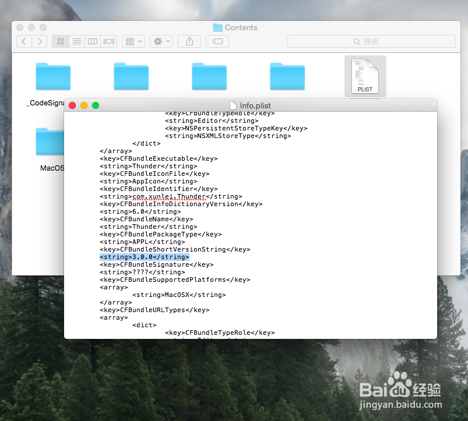The height and width of the screenshot is (421, 468).
Task: Click the bottom visible CFBundleTypeRole key line
Action: coord(220,332)
